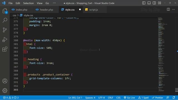Click css folder in breadcrumb

pos(14,15)
